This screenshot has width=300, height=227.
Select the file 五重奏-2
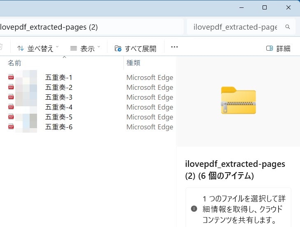tap(59, 87)
